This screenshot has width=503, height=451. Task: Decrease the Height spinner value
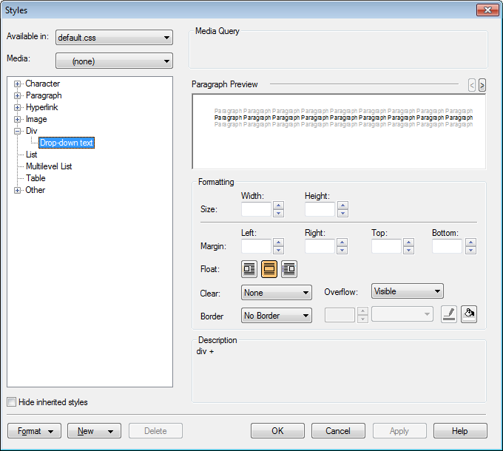[342, 214]
